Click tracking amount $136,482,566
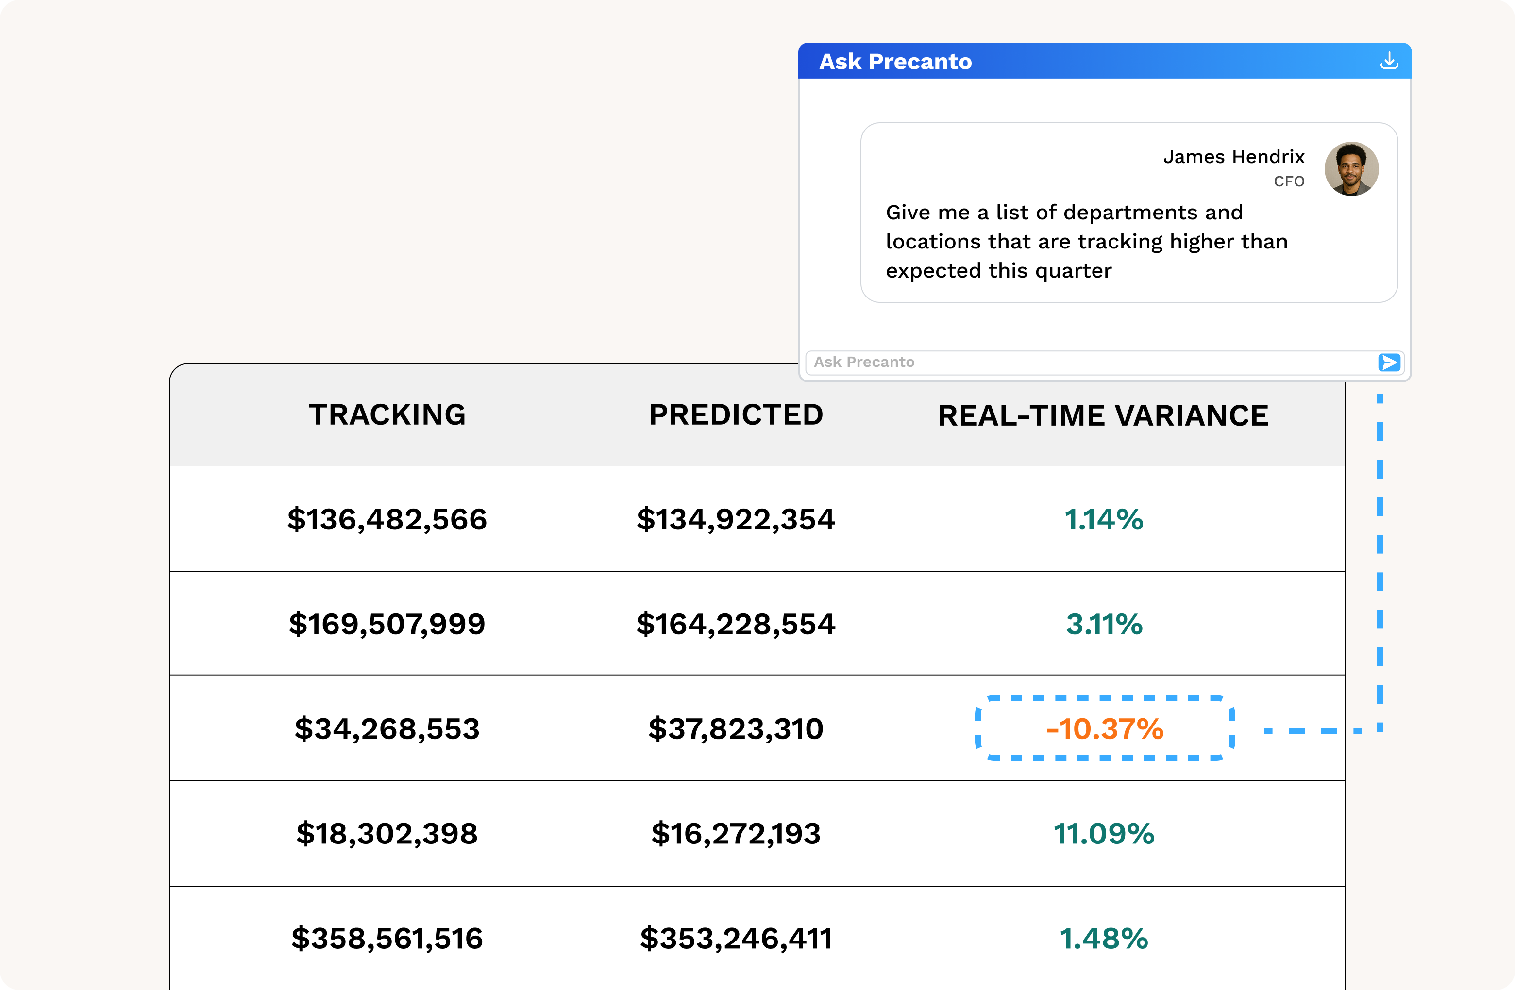This screenshot has height=990, width=1515. (x=387, y=519)
